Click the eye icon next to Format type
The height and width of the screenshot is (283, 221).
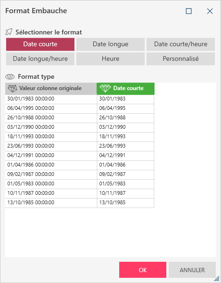[10, 77]
